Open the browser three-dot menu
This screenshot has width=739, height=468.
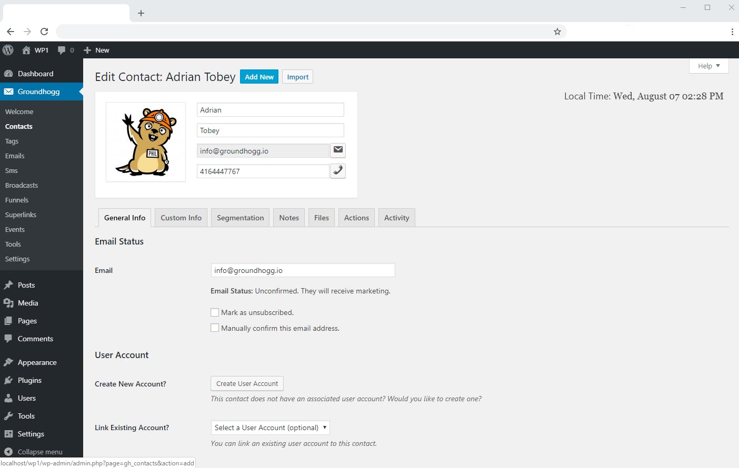(x=732, y=32)
